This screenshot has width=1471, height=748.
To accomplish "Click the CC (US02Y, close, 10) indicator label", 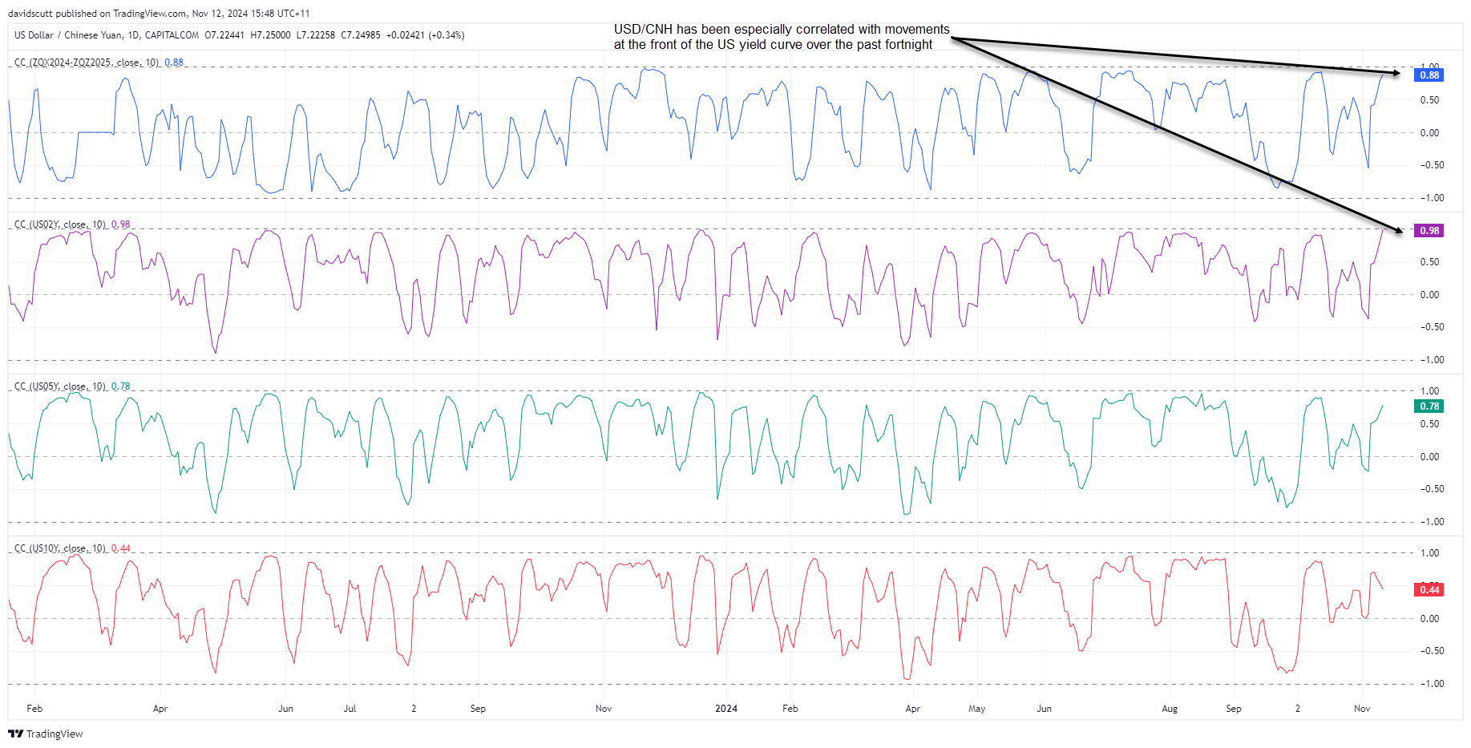I will tap(60, 224).
